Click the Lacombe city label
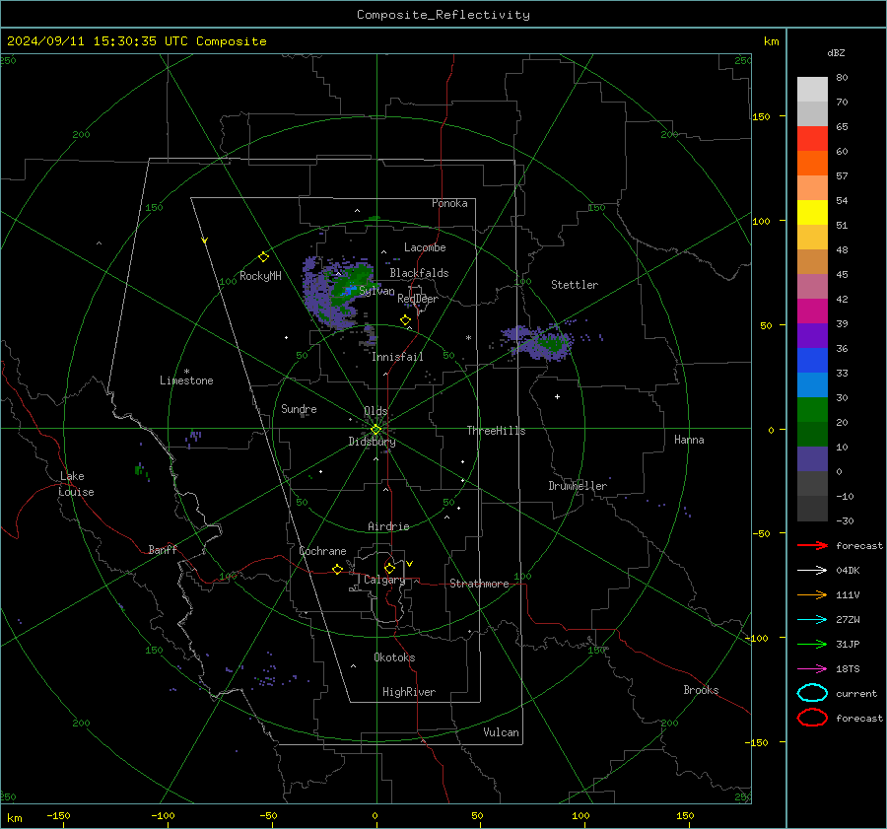Image resolution: width=887 pixels, height=829 pixels. 425,247
